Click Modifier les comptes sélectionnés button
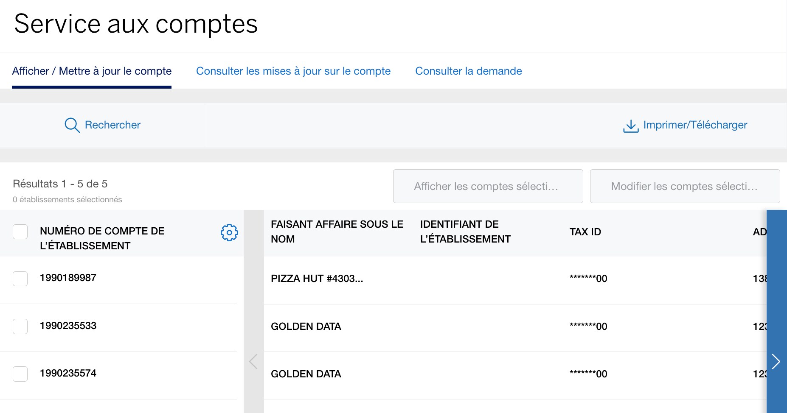787x413 pixels. [x=684, y=186]
